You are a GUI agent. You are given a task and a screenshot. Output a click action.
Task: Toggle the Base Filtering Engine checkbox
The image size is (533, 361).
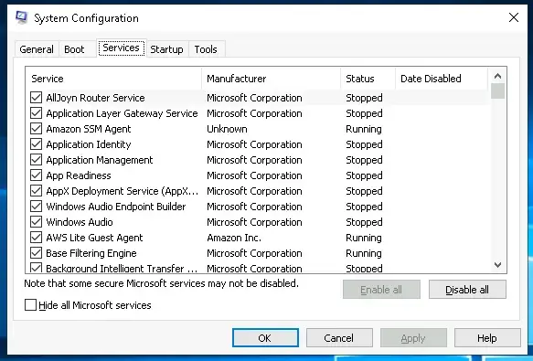click(36, 253)
